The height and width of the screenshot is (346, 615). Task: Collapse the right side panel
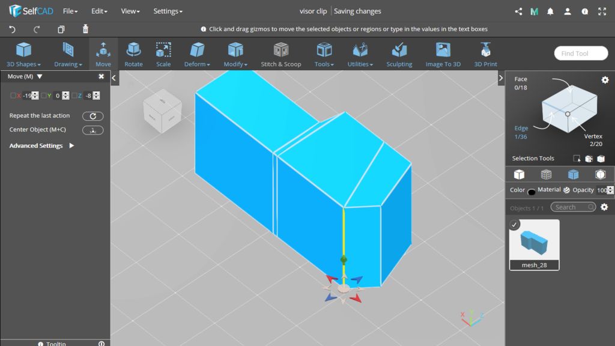click(500, 77)
